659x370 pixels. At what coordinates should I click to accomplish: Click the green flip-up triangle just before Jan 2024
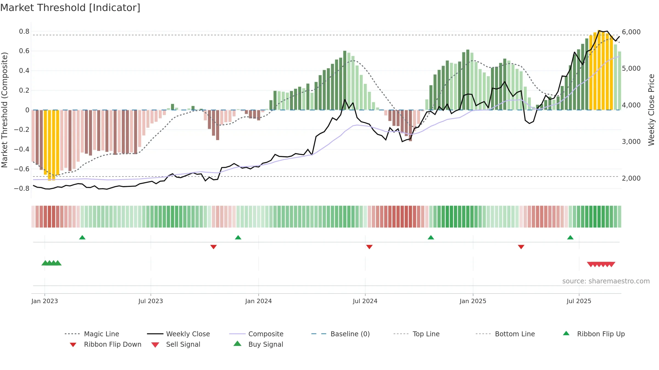238,237
